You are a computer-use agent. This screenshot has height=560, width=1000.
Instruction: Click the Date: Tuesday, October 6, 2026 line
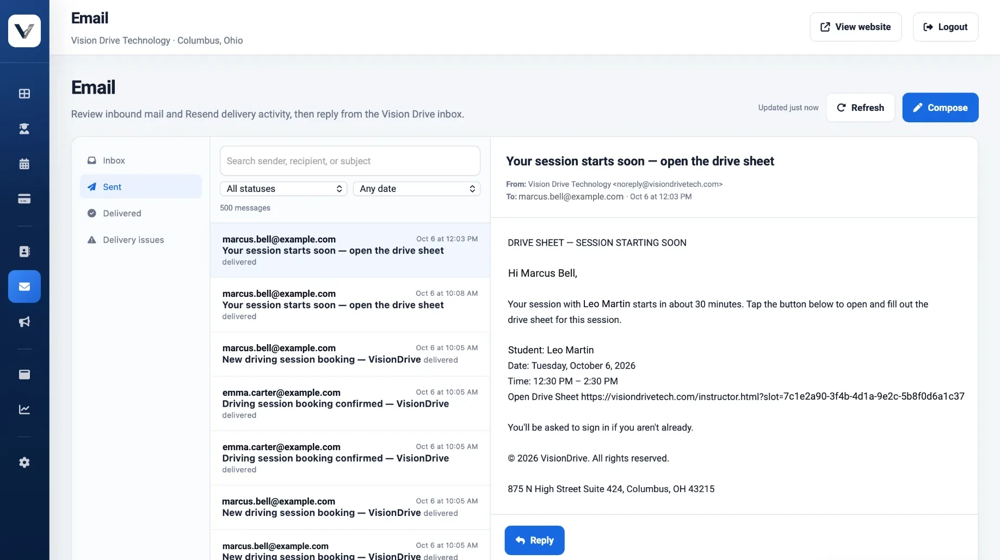tap(571, 366)
